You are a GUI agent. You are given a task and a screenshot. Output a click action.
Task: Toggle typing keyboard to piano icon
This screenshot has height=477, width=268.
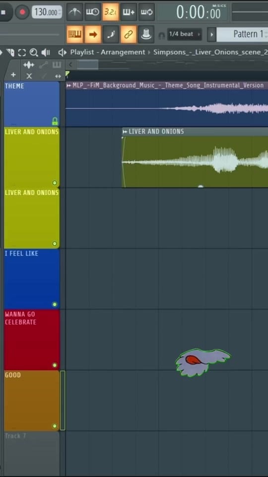point(74,34)
